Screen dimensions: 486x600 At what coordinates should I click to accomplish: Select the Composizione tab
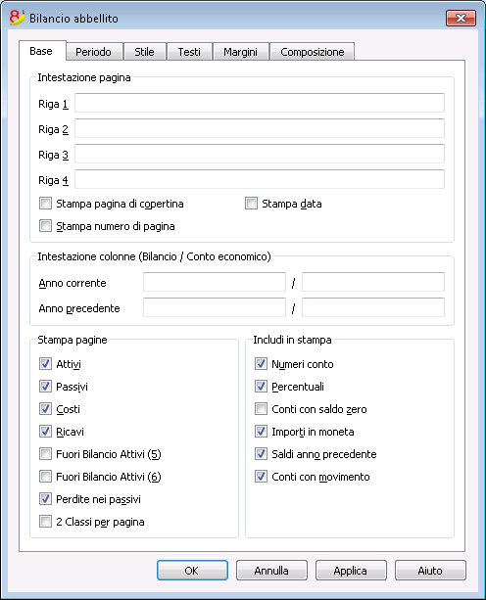tap(313, 52)
